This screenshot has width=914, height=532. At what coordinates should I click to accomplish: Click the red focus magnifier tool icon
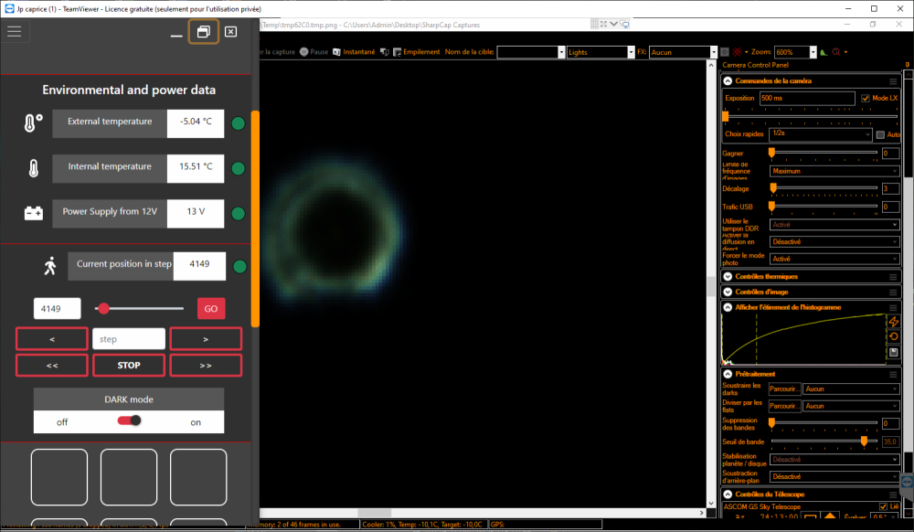coord(836,52)
